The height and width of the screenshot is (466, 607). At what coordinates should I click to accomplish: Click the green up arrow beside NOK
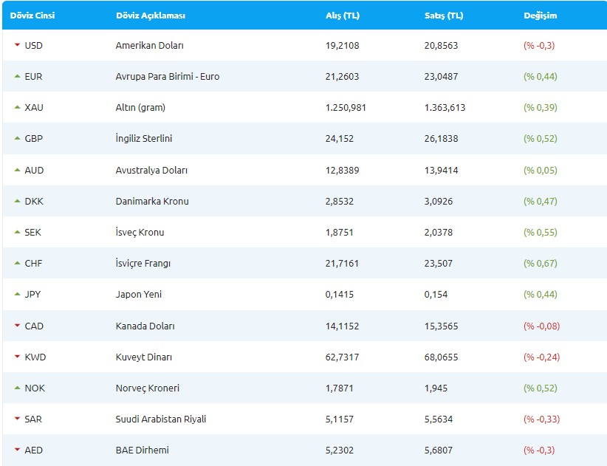coord(17,388)
